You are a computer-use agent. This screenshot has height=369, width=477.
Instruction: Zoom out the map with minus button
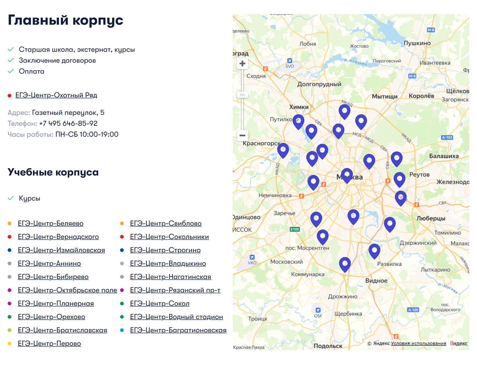(242, 136)
